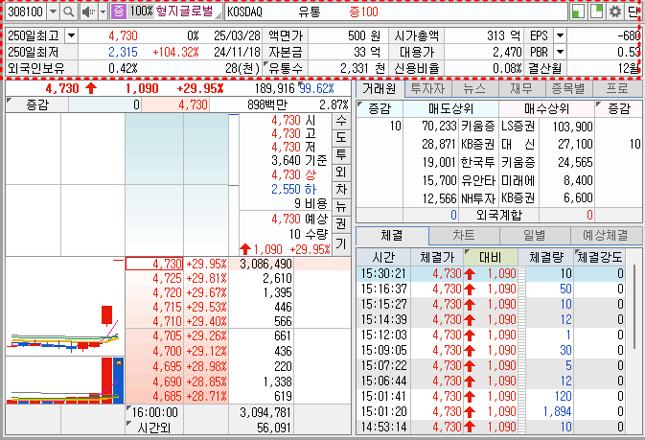The image size is (645, 440).
Task: Click the 체결가 column header
Action: tap(437, 257)
